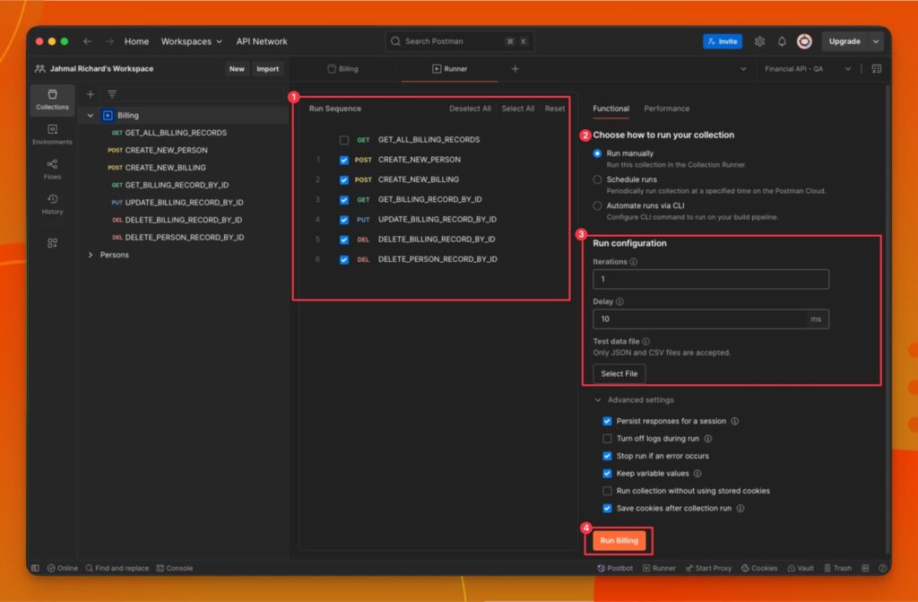Click the Run Billing button
Screen dimensions: 918x602
(x=619, y=541)
